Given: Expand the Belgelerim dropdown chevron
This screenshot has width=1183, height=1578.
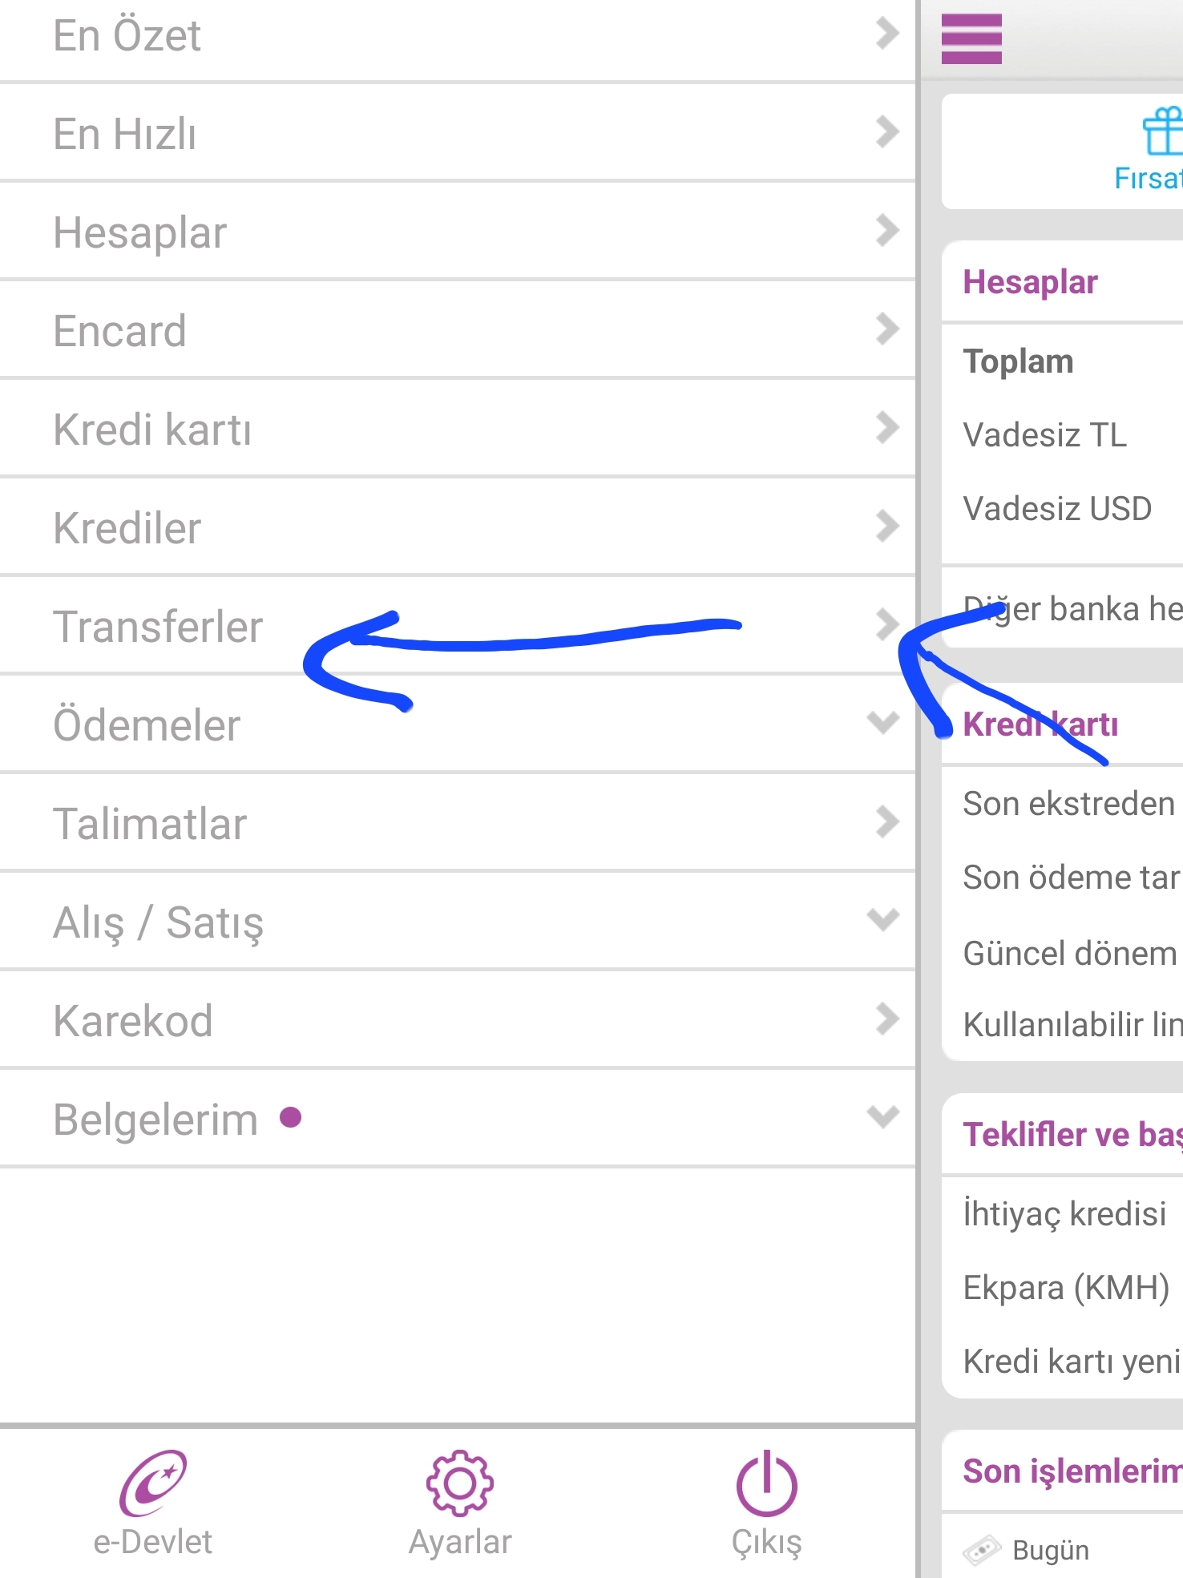Looking at the screenshot, I should point(883,1116).
